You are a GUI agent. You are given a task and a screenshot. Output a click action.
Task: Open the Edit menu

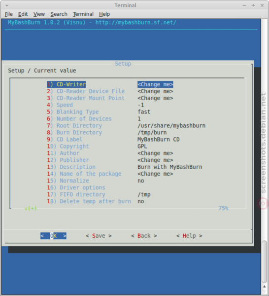(23, 14)
